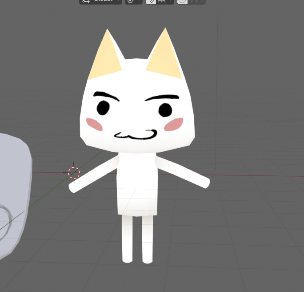
Task: Open the pivot point dropdown
Action: [x=134, y=1]
